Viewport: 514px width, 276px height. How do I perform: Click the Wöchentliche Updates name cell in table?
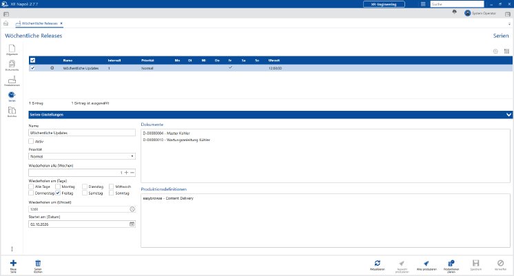click(81, 68)
